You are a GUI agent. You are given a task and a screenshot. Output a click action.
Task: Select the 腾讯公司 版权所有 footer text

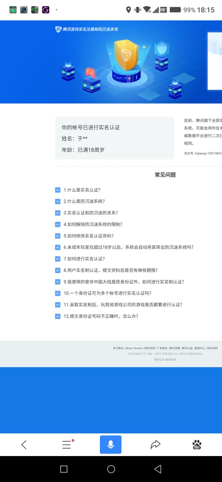pos(165,360)
